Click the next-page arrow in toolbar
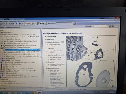Viewport: 126px width, 94px height. point(11,24)
